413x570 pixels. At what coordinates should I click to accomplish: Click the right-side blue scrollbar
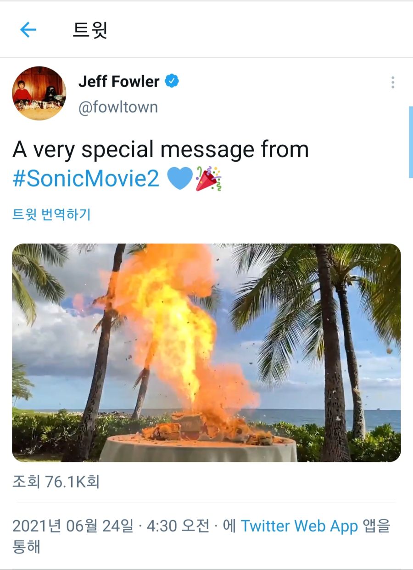point(411,142)
